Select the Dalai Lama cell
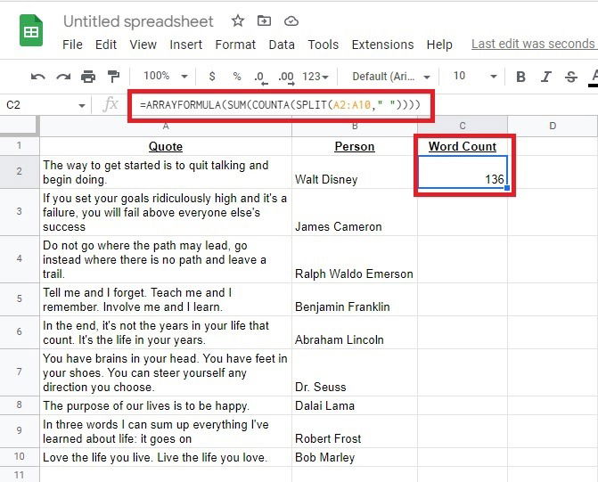Viewport: 598px width, 482px height. 355,405
